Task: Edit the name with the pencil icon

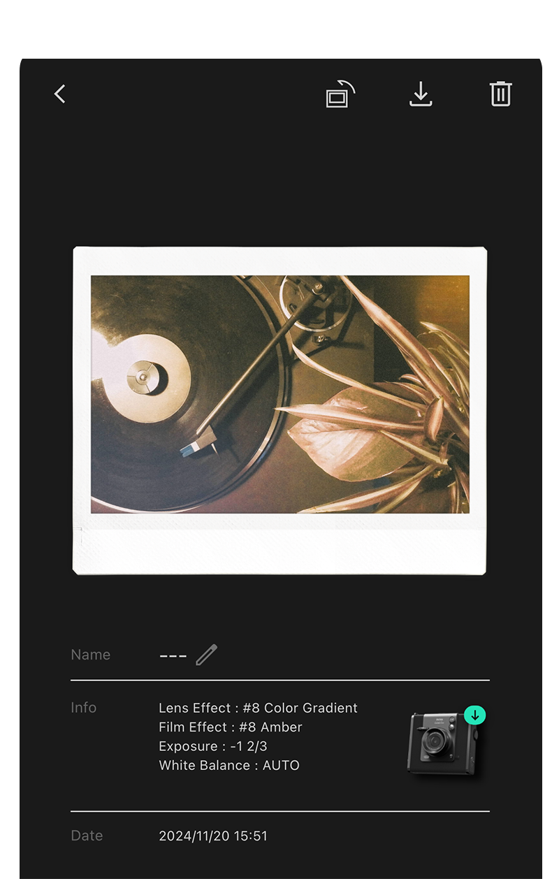Action: [206, 655]
